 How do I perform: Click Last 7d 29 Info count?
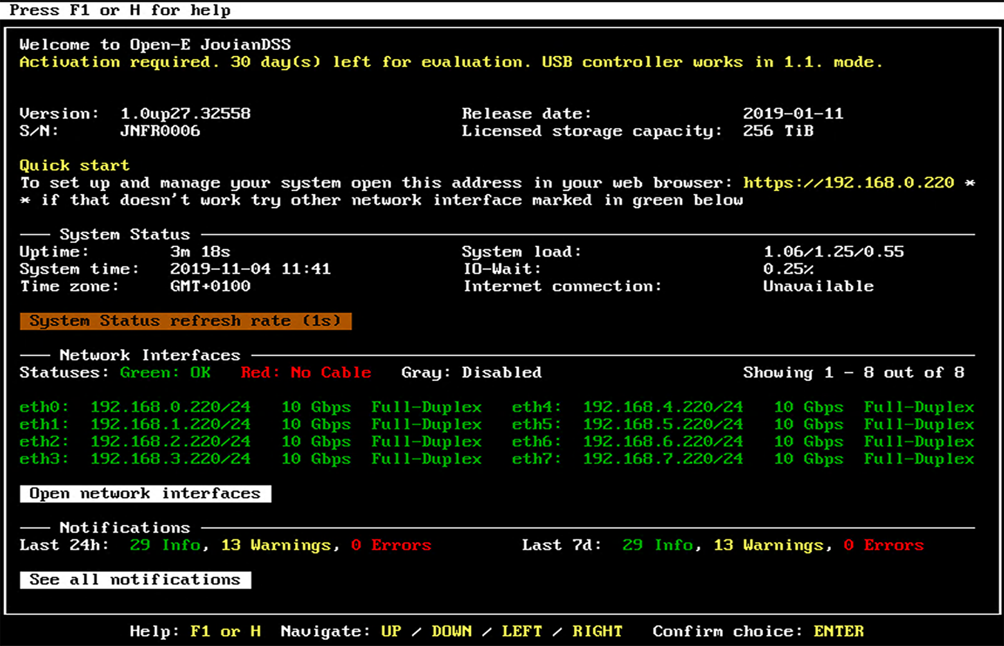(658, 546)
